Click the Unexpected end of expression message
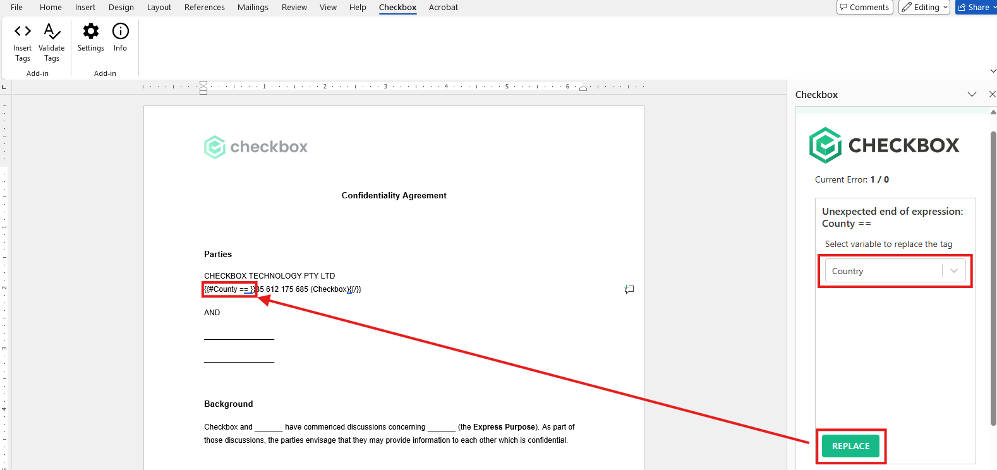This screenshot has height=470, width=997. (892, 217)
